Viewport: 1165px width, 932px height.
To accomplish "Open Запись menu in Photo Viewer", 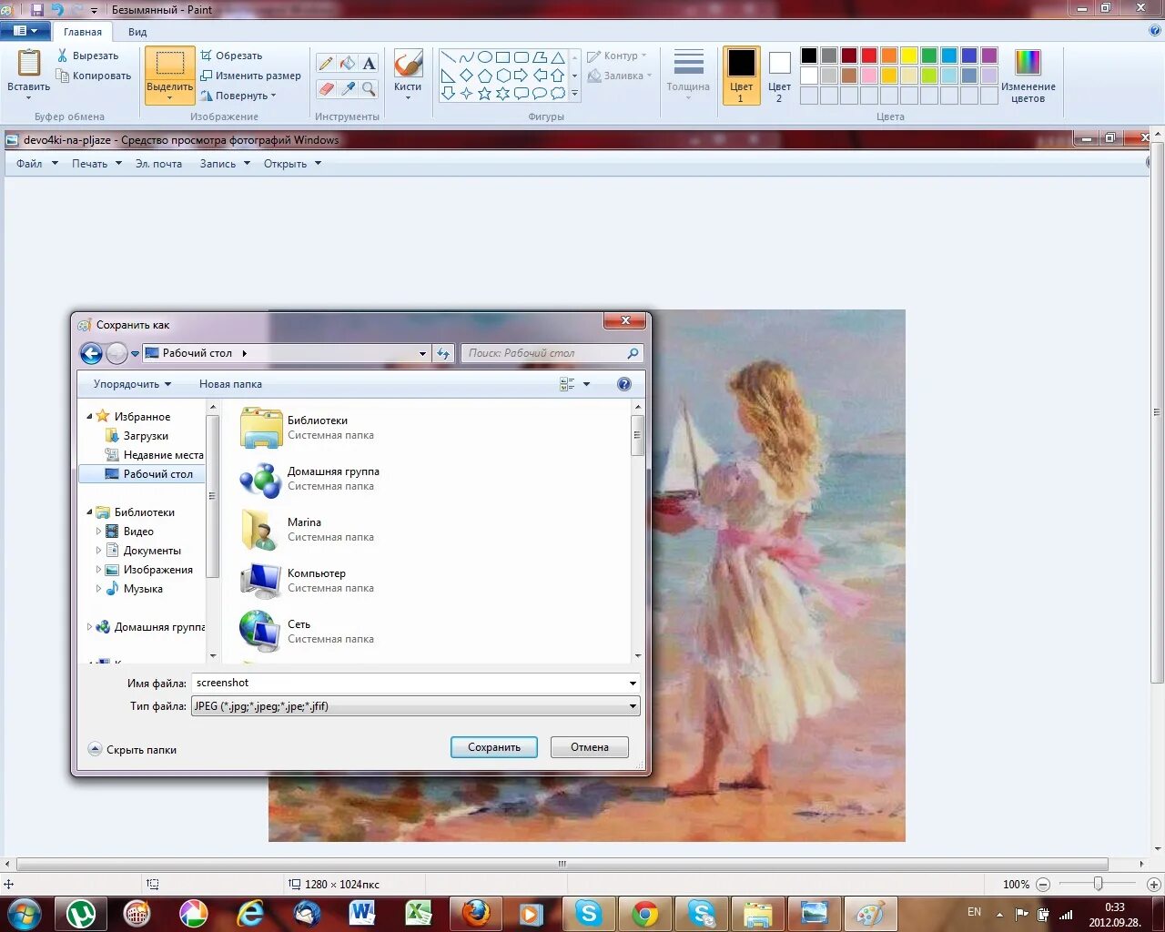I will [x=225, y=164].
